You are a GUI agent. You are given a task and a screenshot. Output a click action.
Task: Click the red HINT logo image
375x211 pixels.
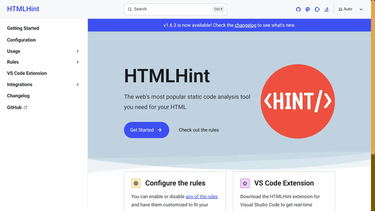298,101
